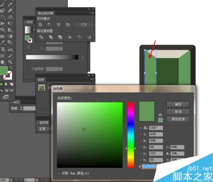
Task: Collapse the Pathfinder panel with double arrows
Action: 89,9
